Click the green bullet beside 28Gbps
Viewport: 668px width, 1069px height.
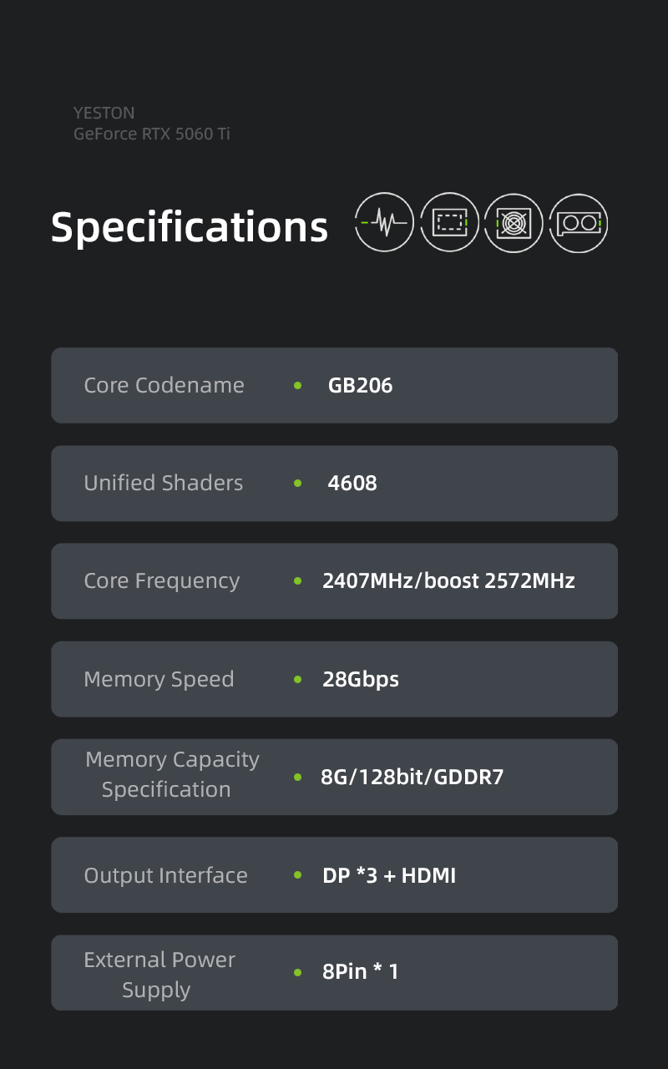tap(298, 680)
